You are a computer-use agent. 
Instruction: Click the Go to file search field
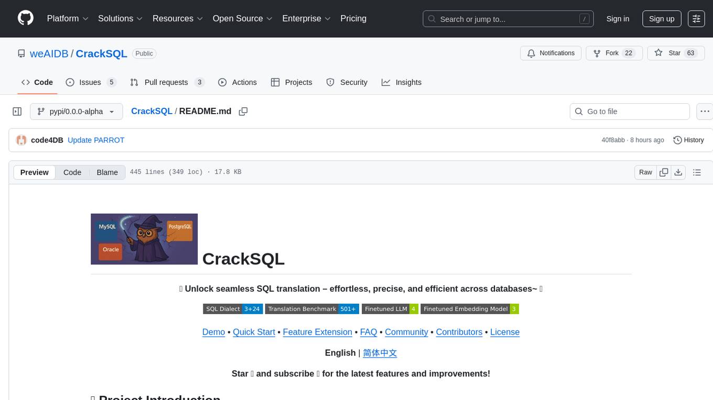click(629, 112)
